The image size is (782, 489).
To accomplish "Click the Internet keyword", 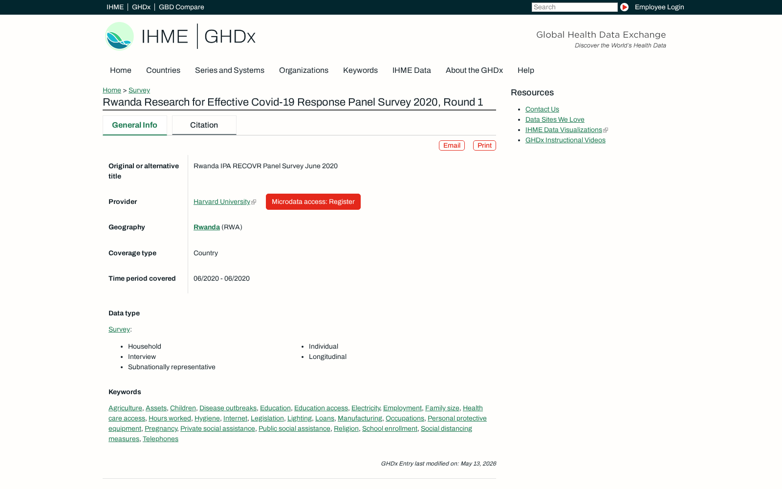I will tap(235, 419).
